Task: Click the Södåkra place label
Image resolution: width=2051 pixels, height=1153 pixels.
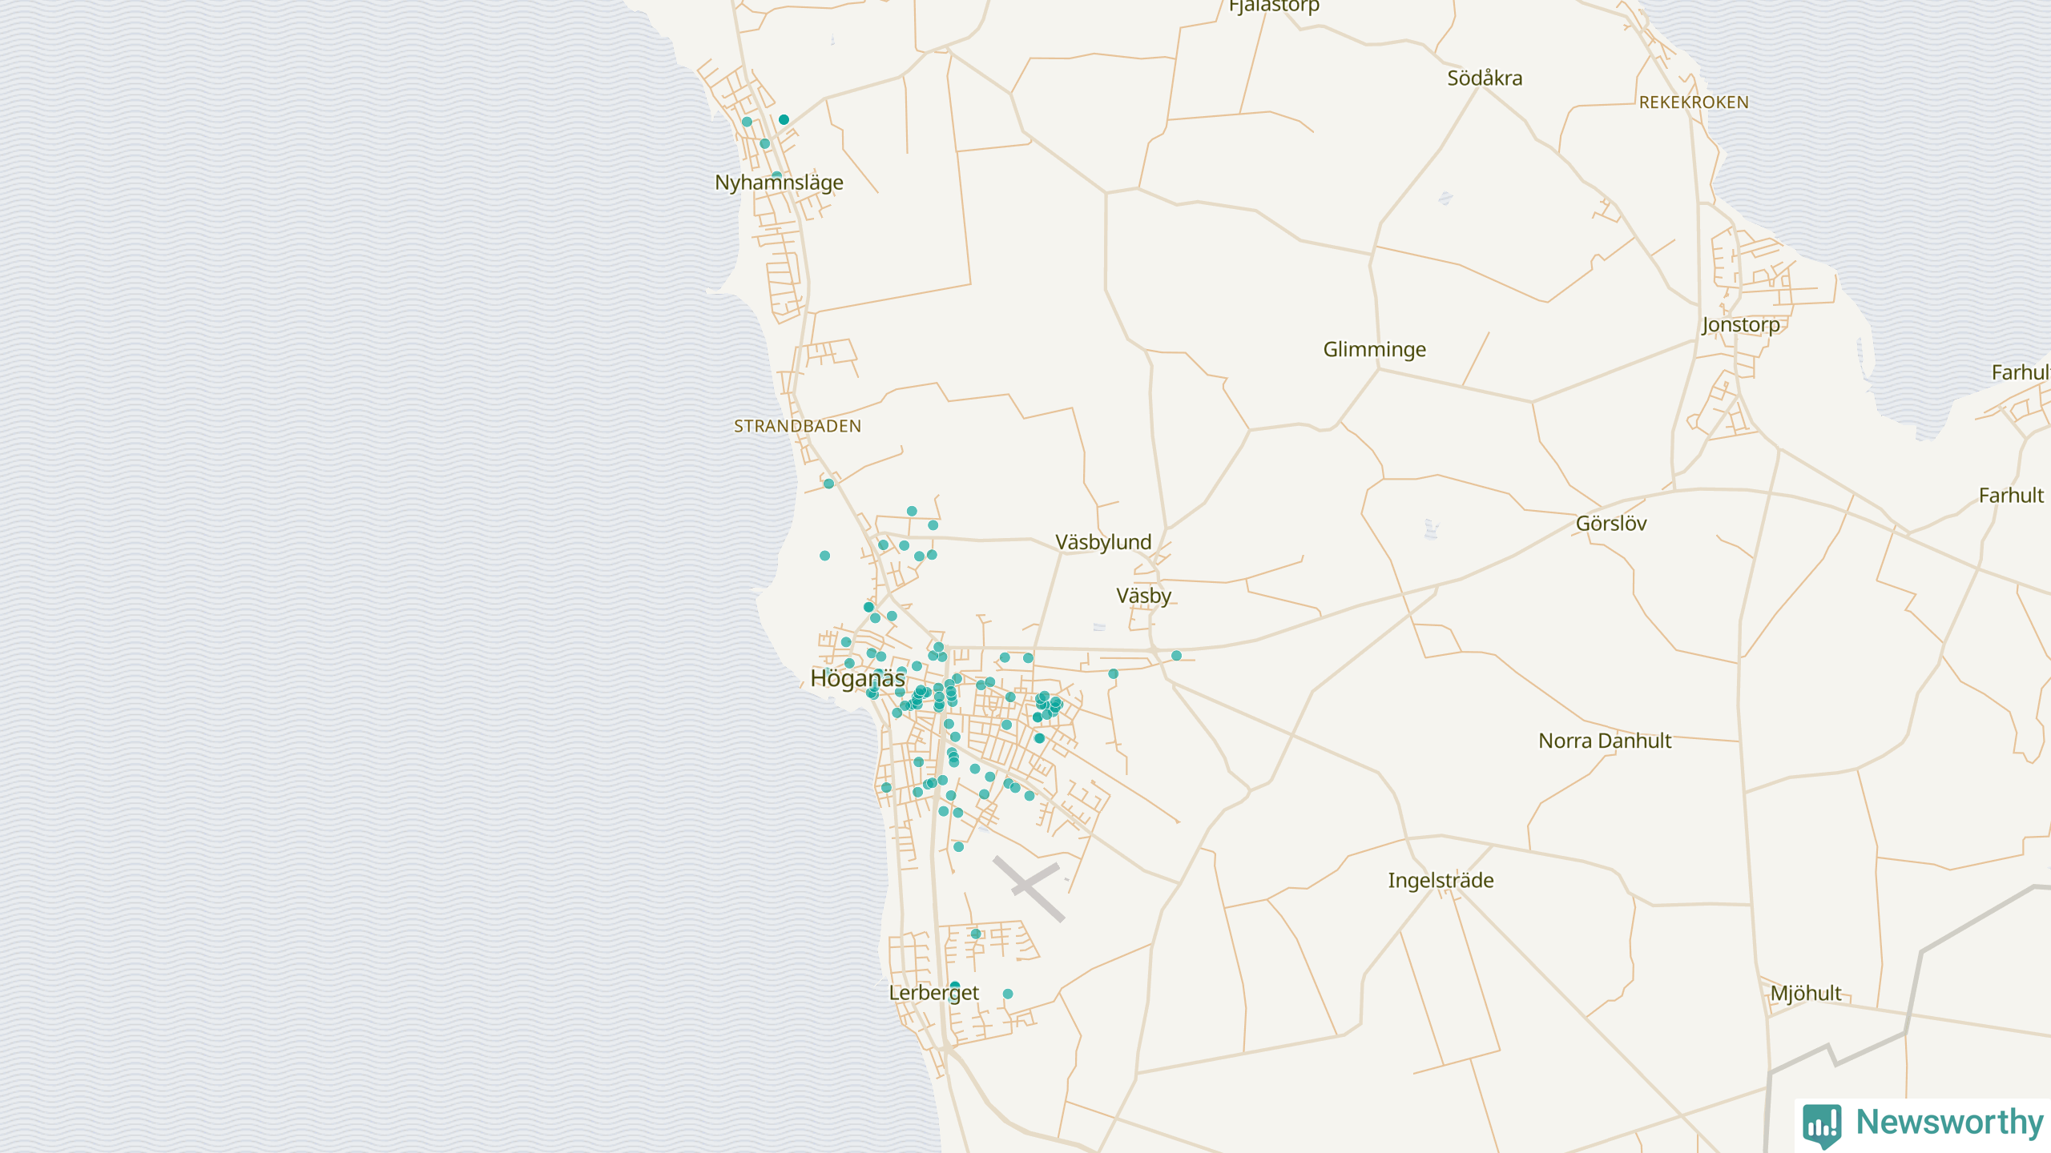Action: click(x=1485, y=78)
